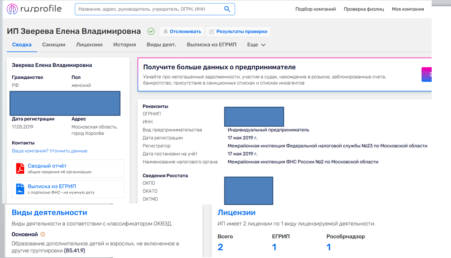The height and width of the screenshot is (258, 451).
Task: Click the magnifier search icon
Action: tap(227, 9)
